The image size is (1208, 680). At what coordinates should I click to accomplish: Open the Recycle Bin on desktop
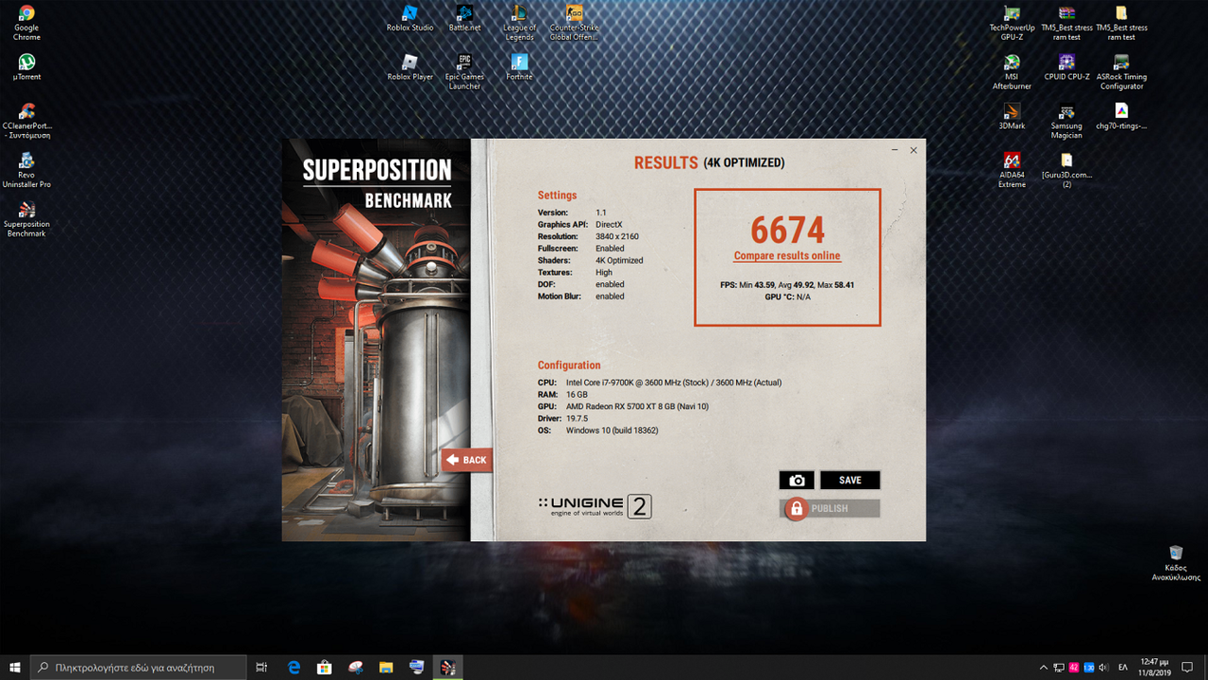pos(1176,563)
